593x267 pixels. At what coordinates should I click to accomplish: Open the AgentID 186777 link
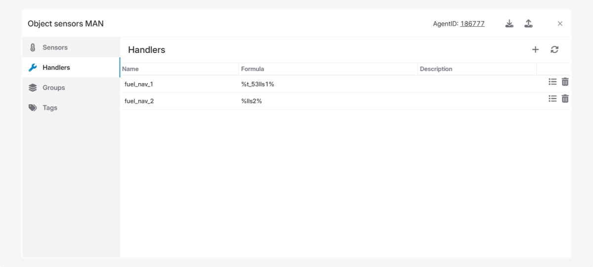(472, 24)
